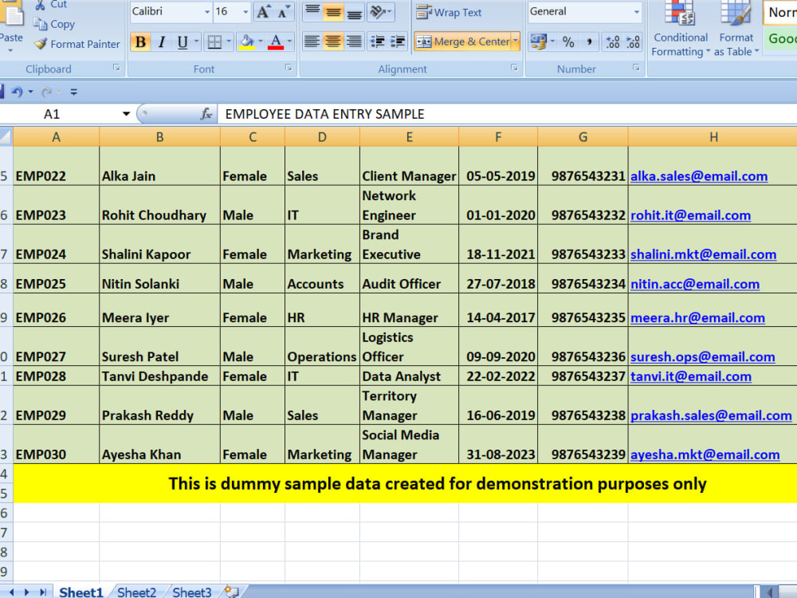Viewport: 797px width, 598px height.
Task: Open meera.hr@email.com link
Action: pyautogui.click(x=697, y=318)
